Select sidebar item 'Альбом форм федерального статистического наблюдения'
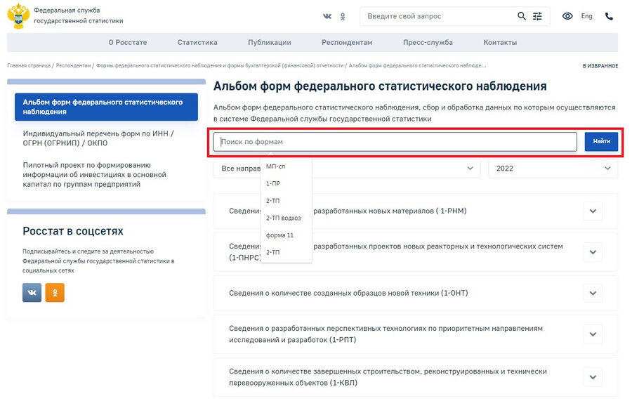This screenshot has width=632, height=401. coord(107,107)
